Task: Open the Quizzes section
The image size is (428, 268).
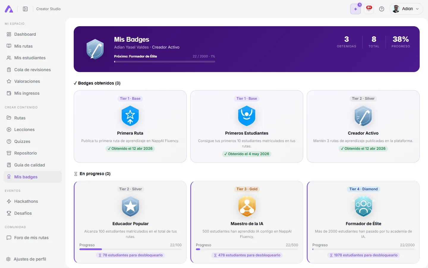Action: (33, 141)
